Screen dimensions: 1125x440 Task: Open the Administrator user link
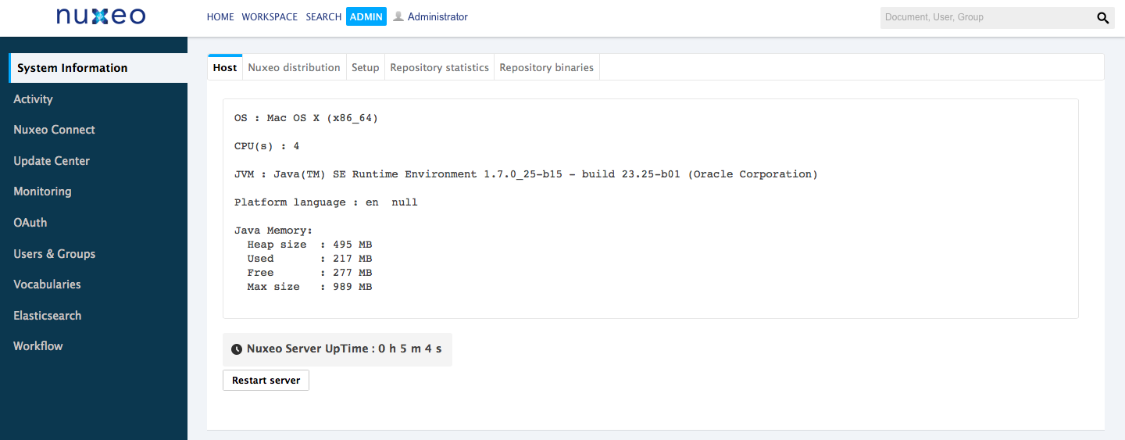(437, 16)
